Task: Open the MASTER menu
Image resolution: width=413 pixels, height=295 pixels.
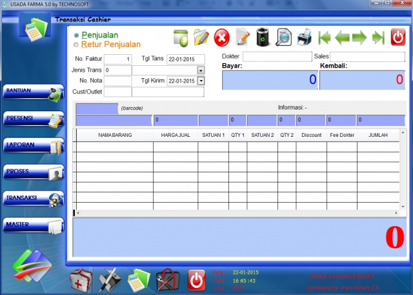Action: [34, 225]
